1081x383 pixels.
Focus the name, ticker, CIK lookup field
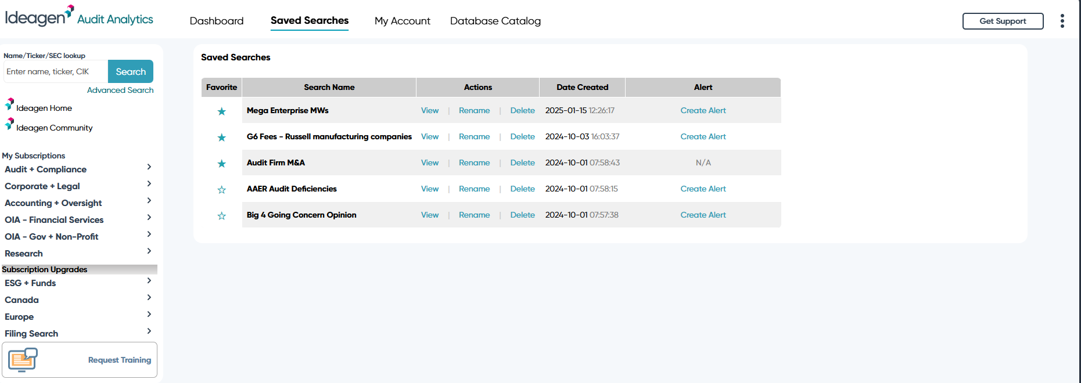pyautogui.click(x=55, y=72)
